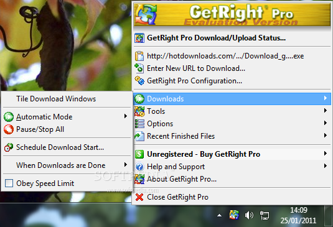Image resolution: width=333 pixels, height=227 pixels.
Task: Click the Options list icon
Action: pyautogui.click(x=139, y=124)
